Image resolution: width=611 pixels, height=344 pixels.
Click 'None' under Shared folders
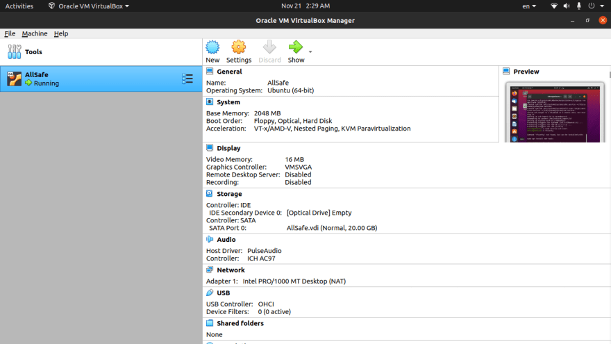pos(215,335)
